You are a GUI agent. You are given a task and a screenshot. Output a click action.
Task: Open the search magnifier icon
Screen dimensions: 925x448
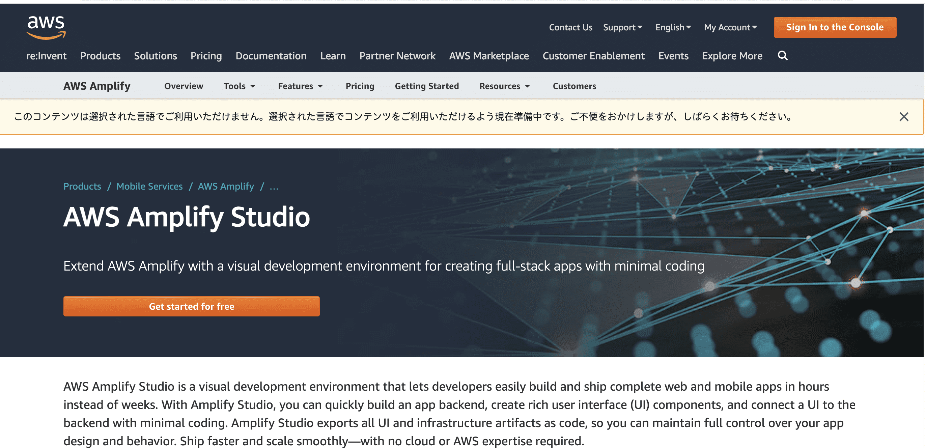pos(783,56)
